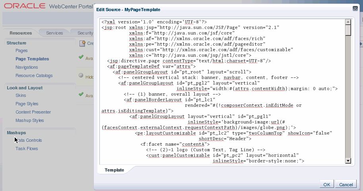The width and height of the screenshot is (363, 191).
Task: Click the Cancel button
Action: [346, 184]
